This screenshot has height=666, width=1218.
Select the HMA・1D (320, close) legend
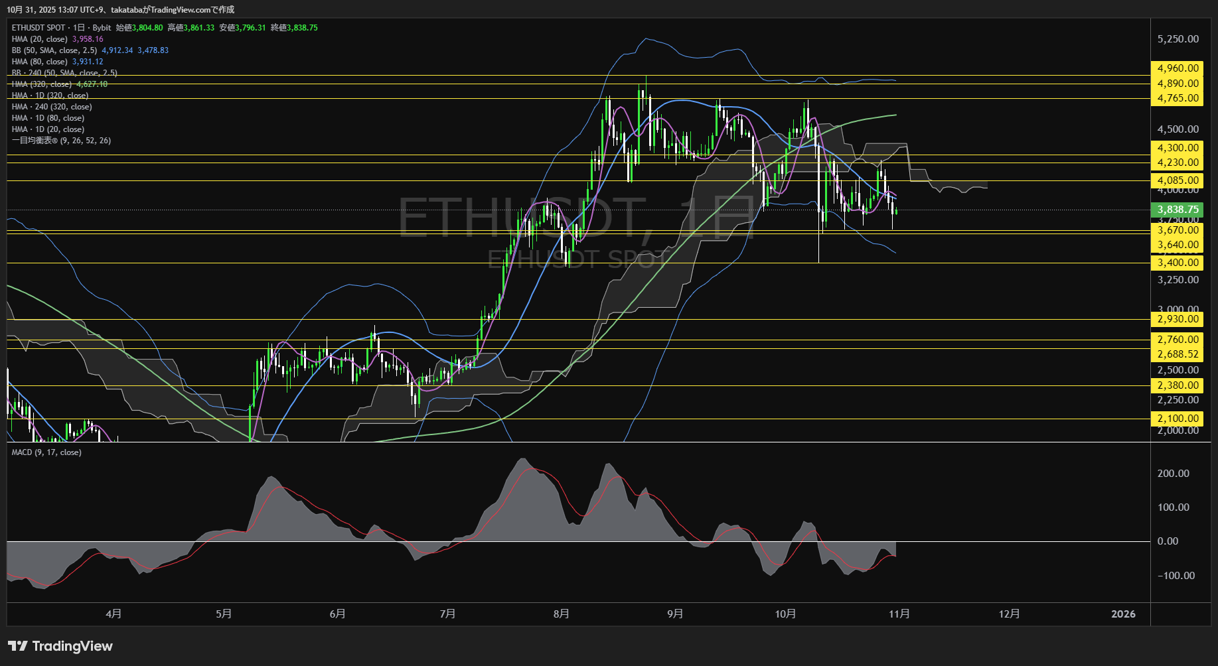[x=50, y=96]
